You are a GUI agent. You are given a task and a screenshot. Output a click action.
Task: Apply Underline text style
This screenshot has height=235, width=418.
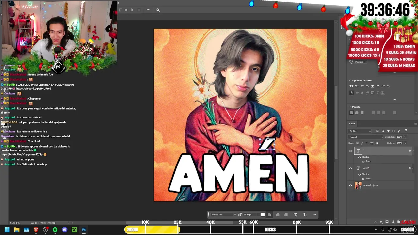[x=372, y=86]
